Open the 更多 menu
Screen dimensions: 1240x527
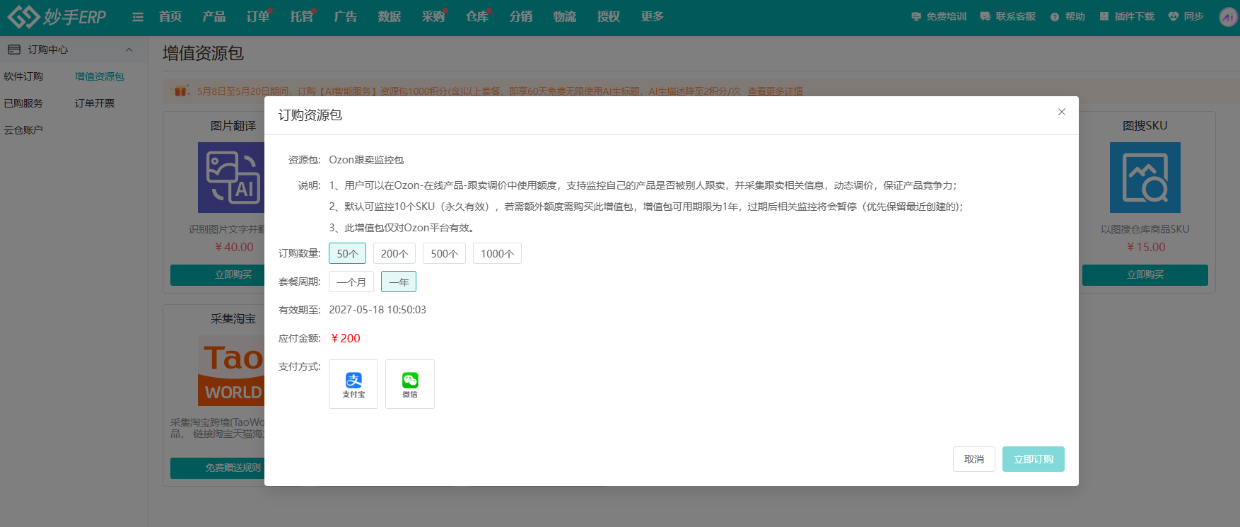click(653, 16)
